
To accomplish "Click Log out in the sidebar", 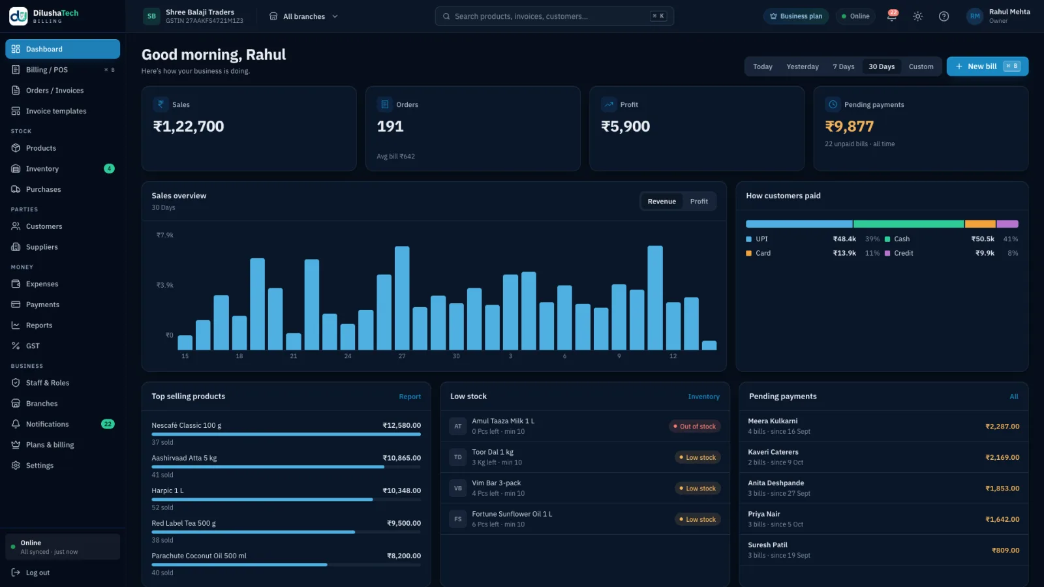I will [x=63, y=573].
